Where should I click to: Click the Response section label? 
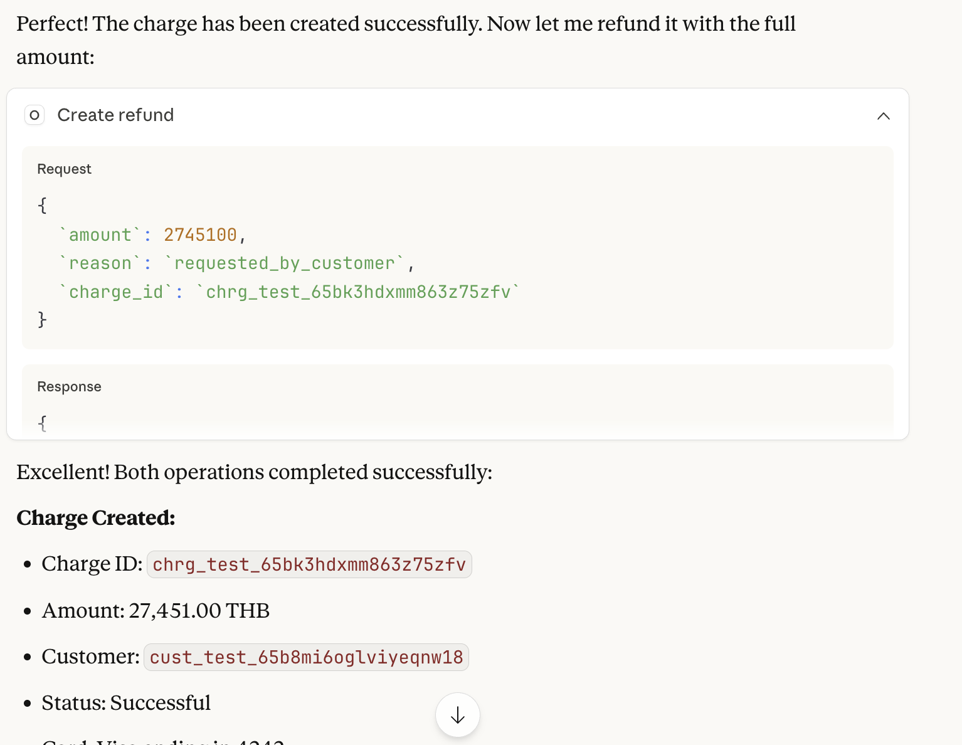pos(69,387)
